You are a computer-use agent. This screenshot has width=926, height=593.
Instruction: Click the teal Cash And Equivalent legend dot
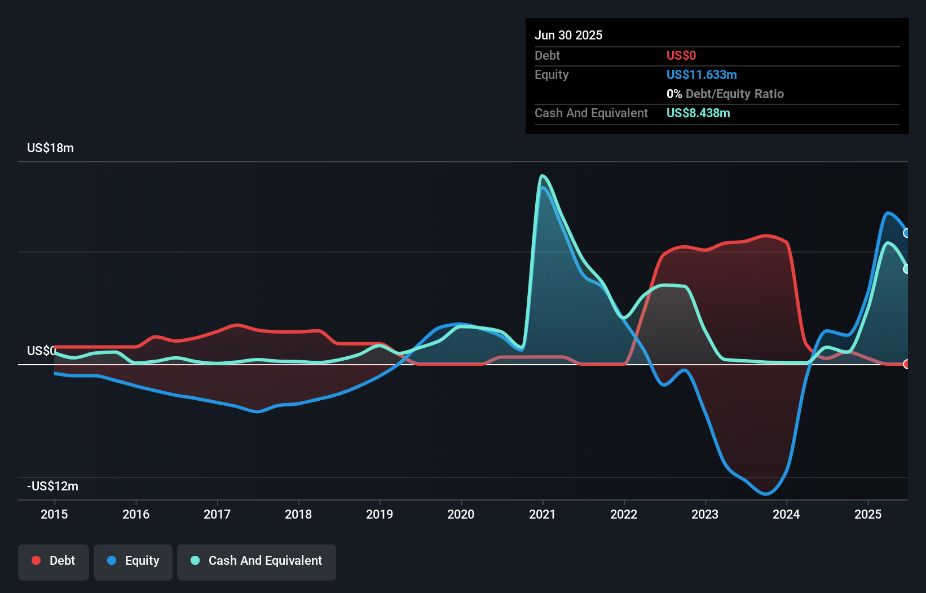[194, 560]
